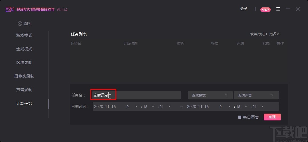
Task: Click the 创建 button
Action: click(x=272, y=117)
